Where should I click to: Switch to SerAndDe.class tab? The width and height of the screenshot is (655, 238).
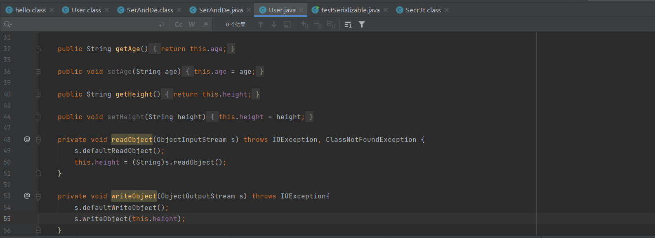150,10
